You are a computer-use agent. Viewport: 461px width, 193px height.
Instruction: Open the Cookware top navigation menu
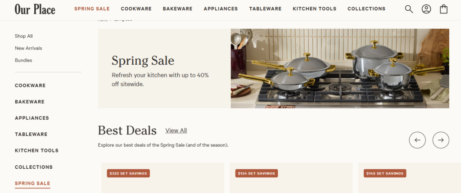(136, 9)
